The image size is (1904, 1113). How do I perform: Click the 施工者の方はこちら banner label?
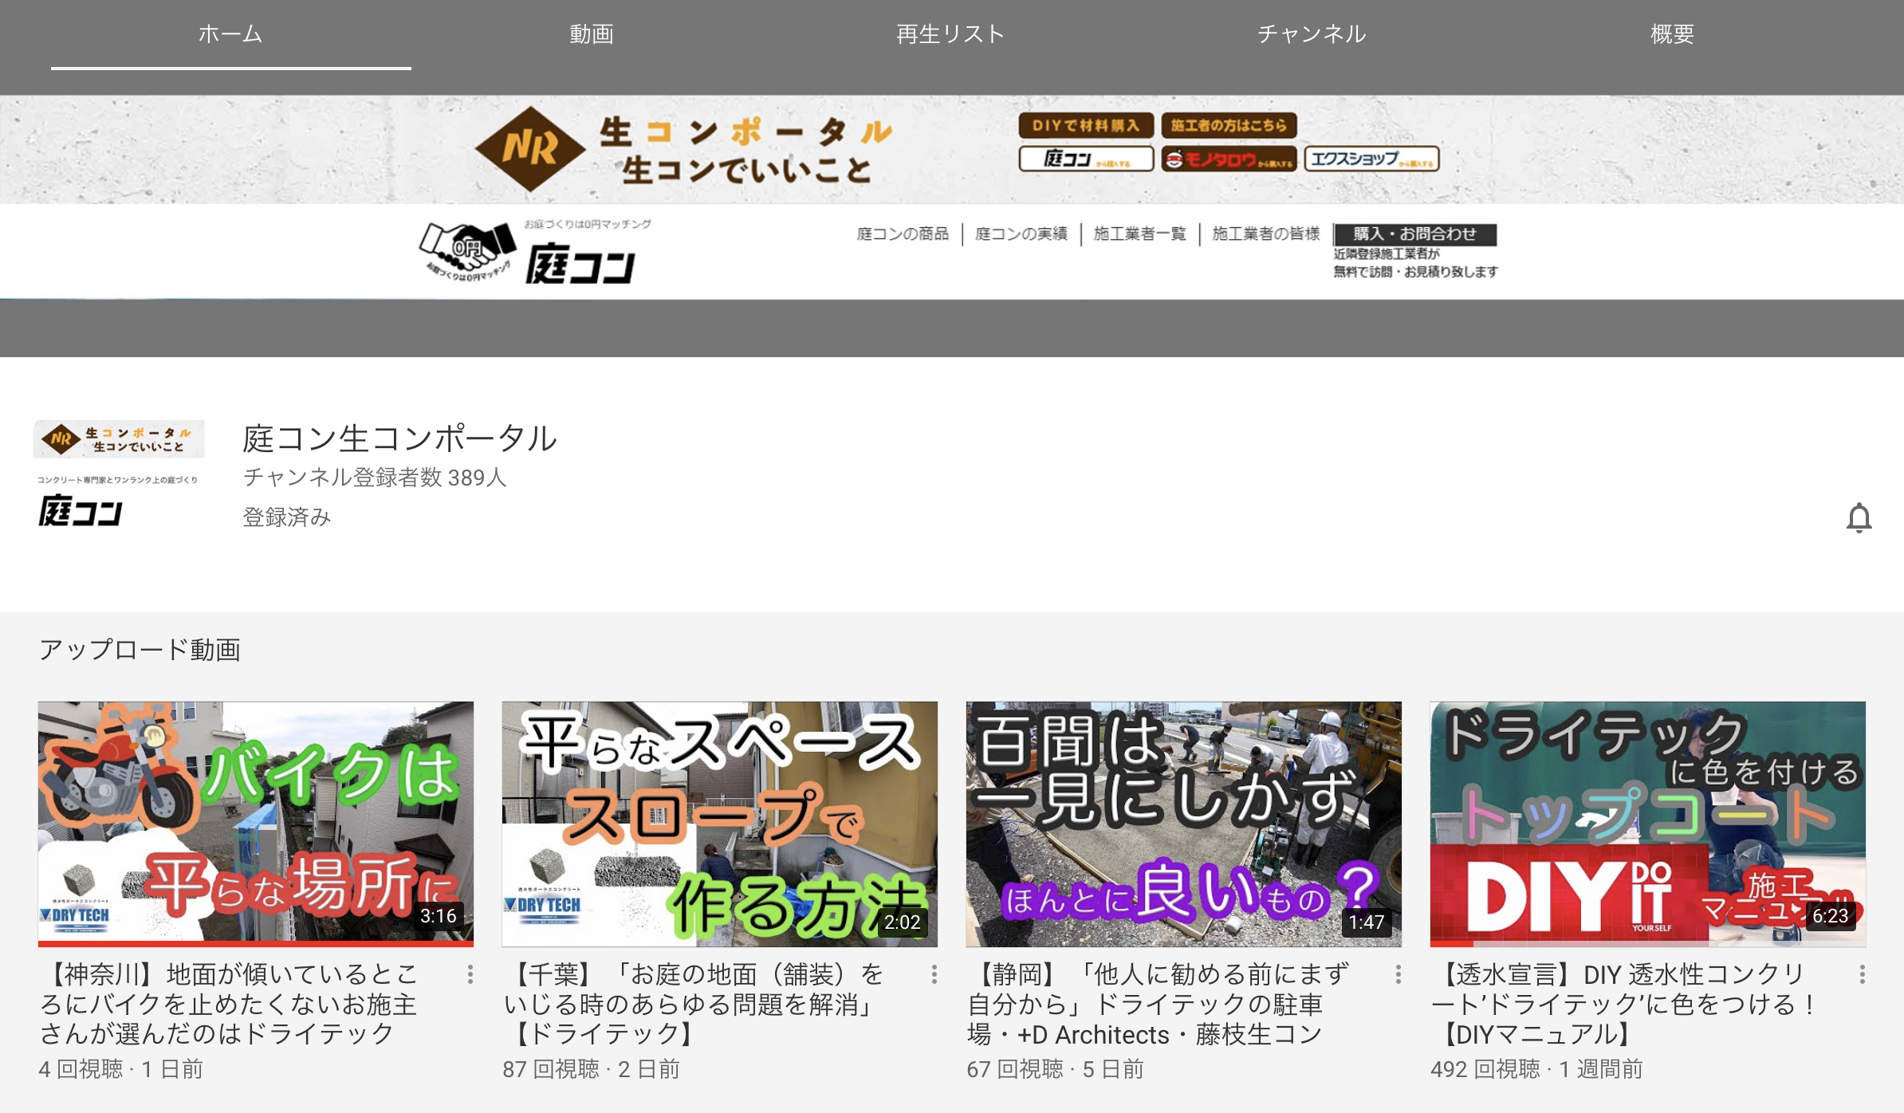(x=1229, y=125)
